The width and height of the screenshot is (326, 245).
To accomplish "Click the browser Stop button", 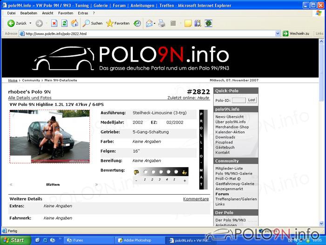I will 54,23.
